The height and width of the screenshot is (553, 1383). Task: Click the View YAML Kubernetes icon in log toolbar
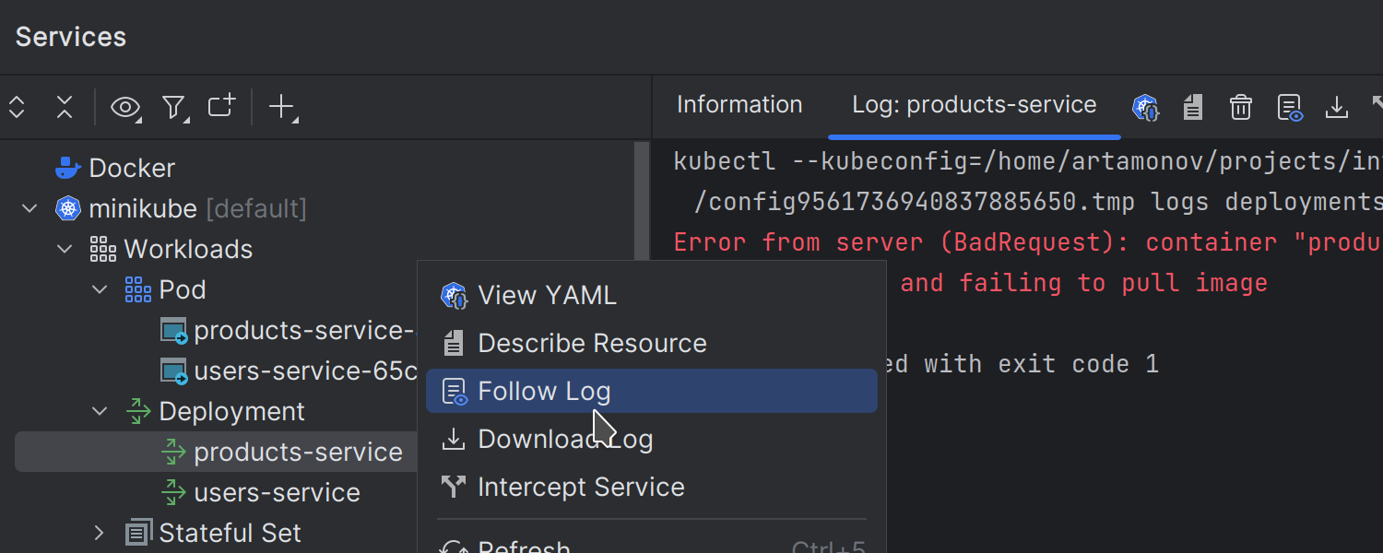click(1145, 107)
